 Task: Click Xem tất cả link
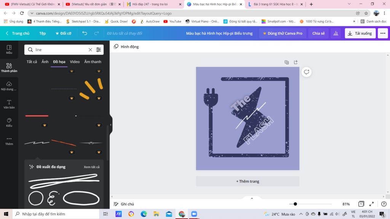[91, 167]
